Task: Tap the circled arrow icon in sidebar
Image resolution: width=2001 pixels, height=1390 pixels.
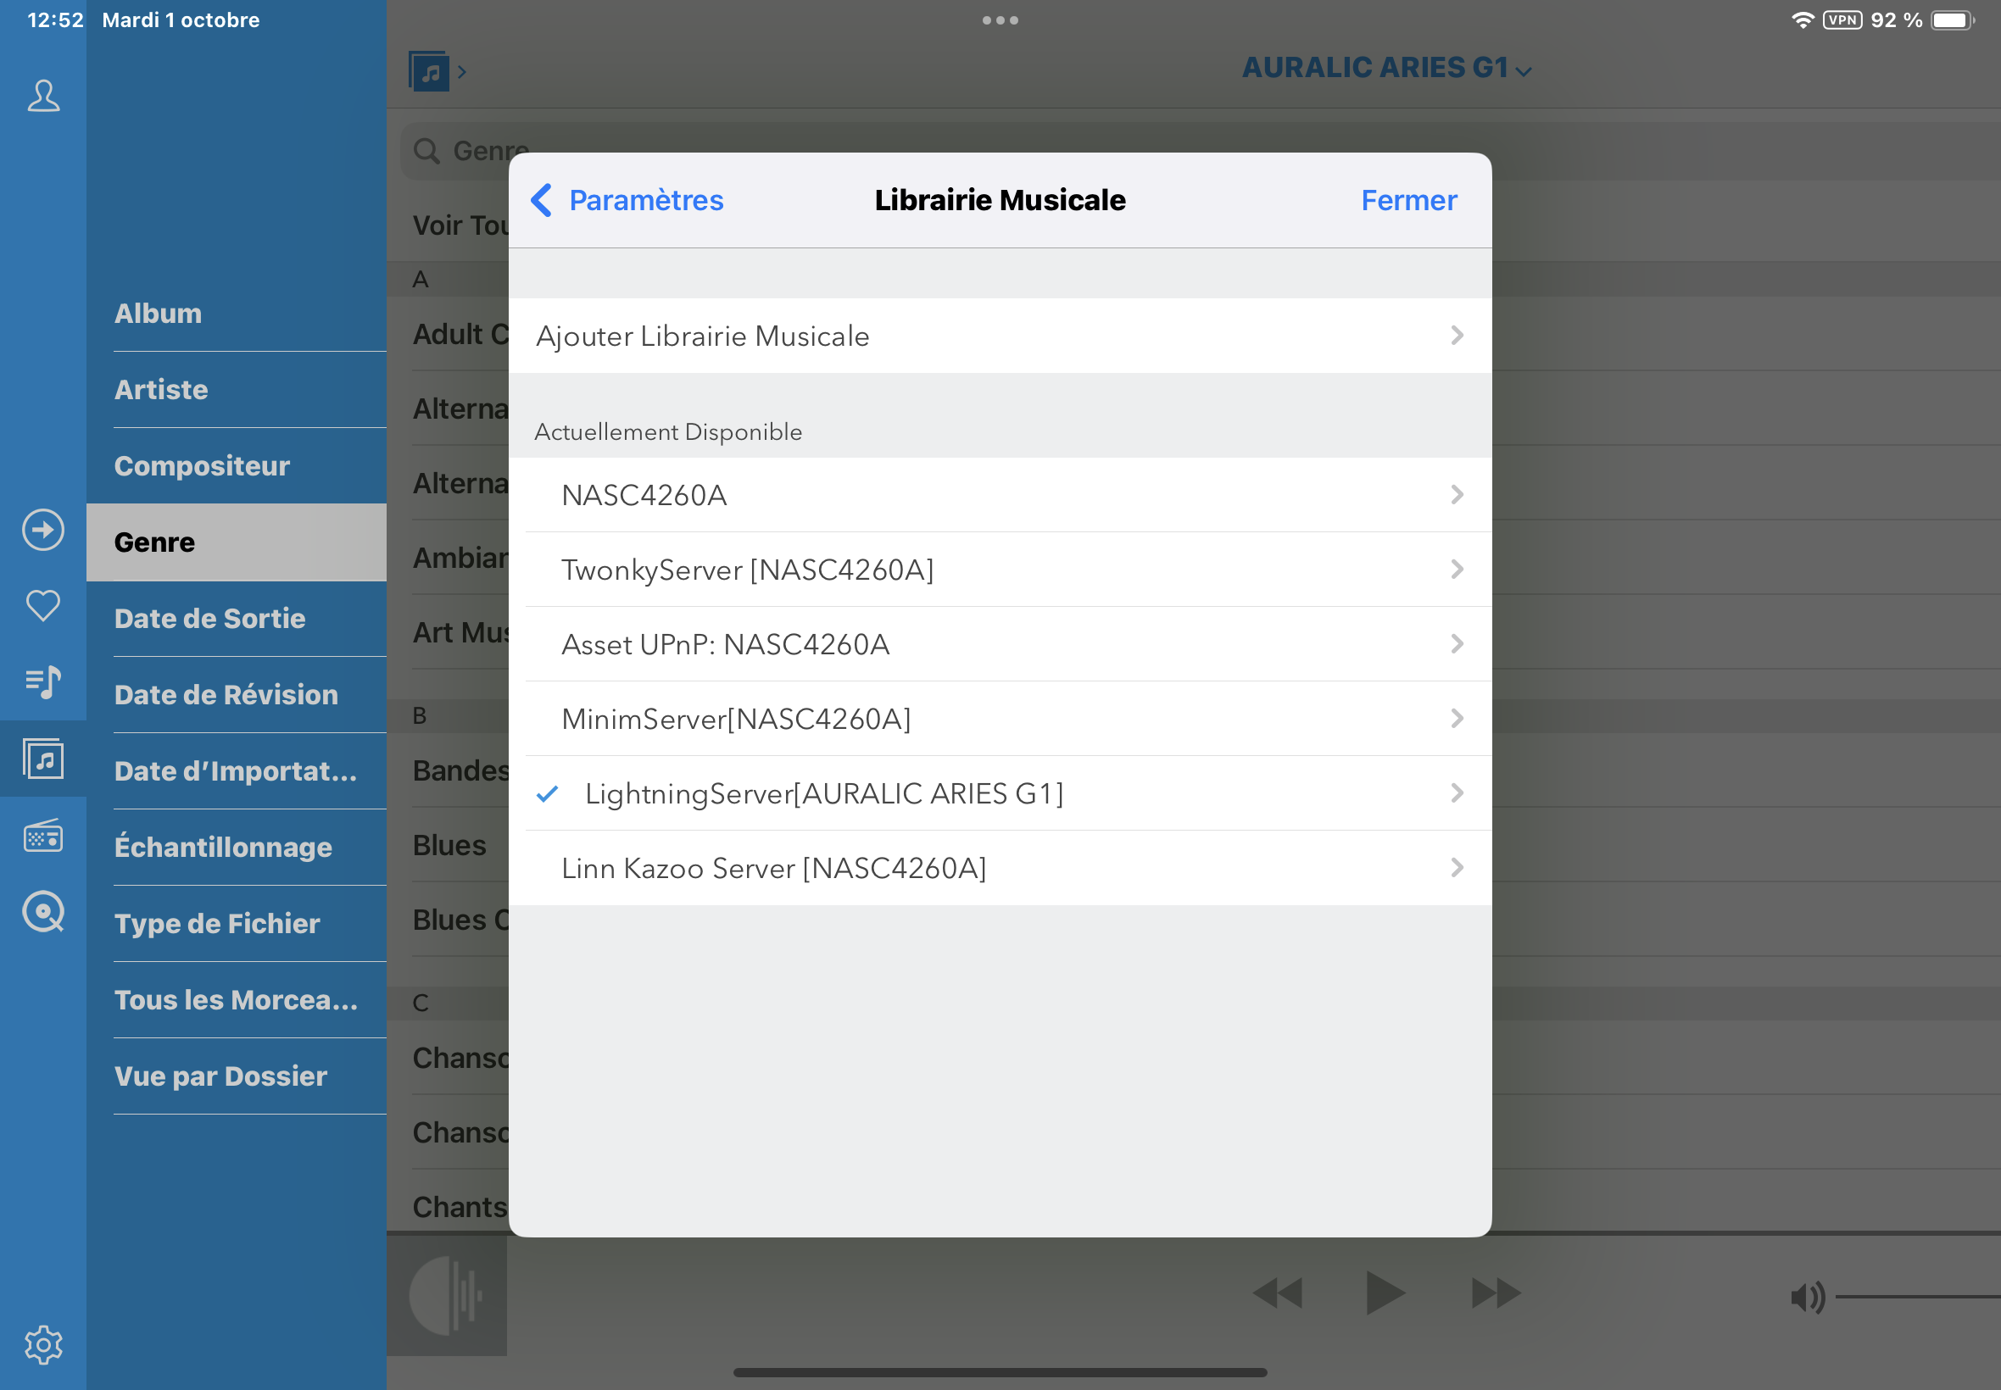Action: tap(43, 530)
